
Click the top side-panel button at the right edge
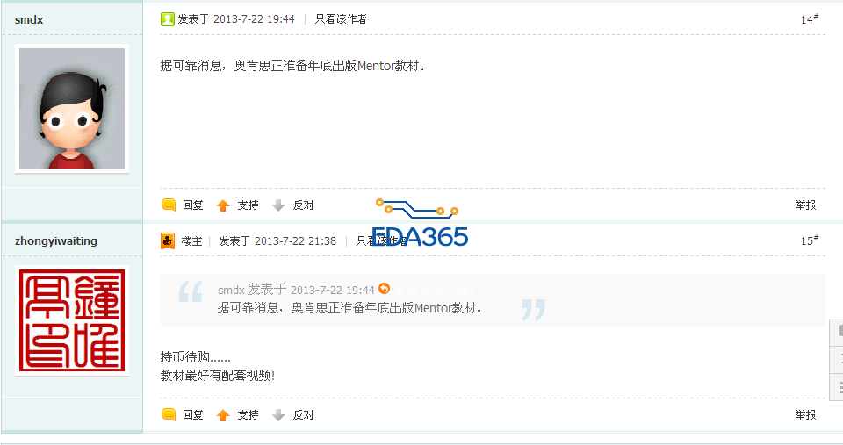[x=838, y=332]
